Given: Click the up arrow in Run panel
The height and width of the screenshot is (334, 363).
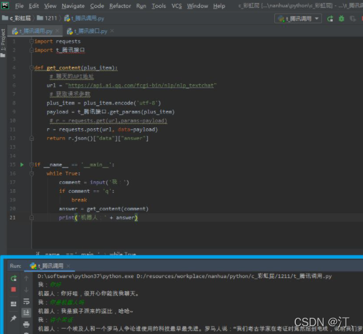Looking at the screenshot, I should (26, 279).
